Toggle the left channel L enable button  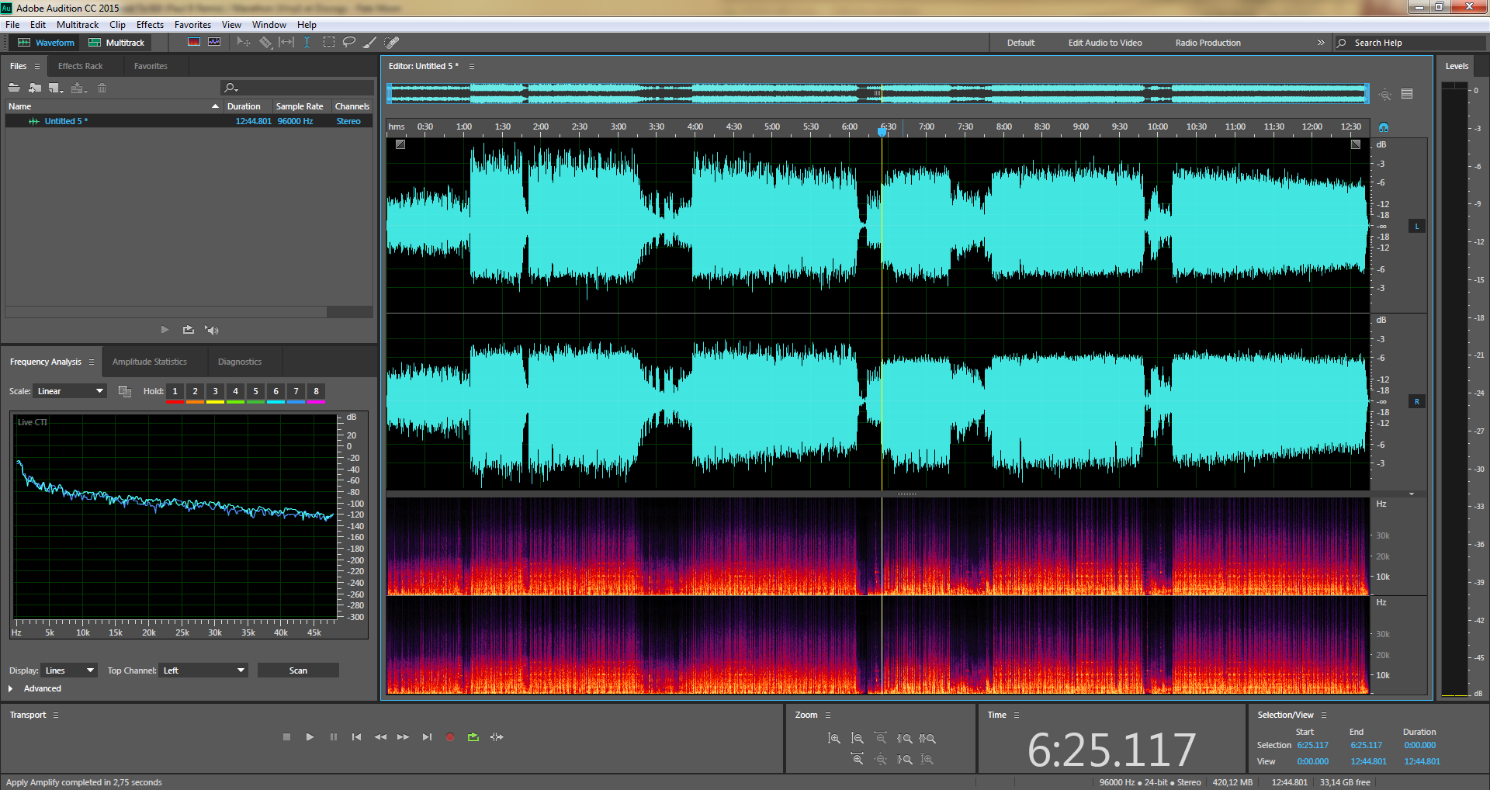click(x=1417, y=227)
